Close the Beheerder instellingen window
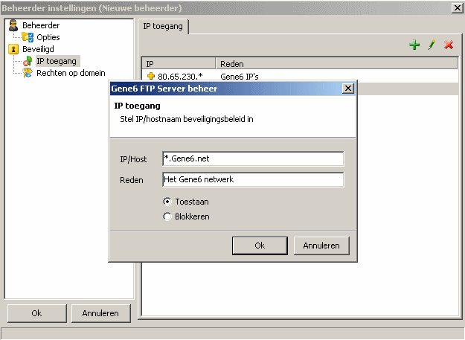Screen dimensions: 465x340 coord(458,8)
